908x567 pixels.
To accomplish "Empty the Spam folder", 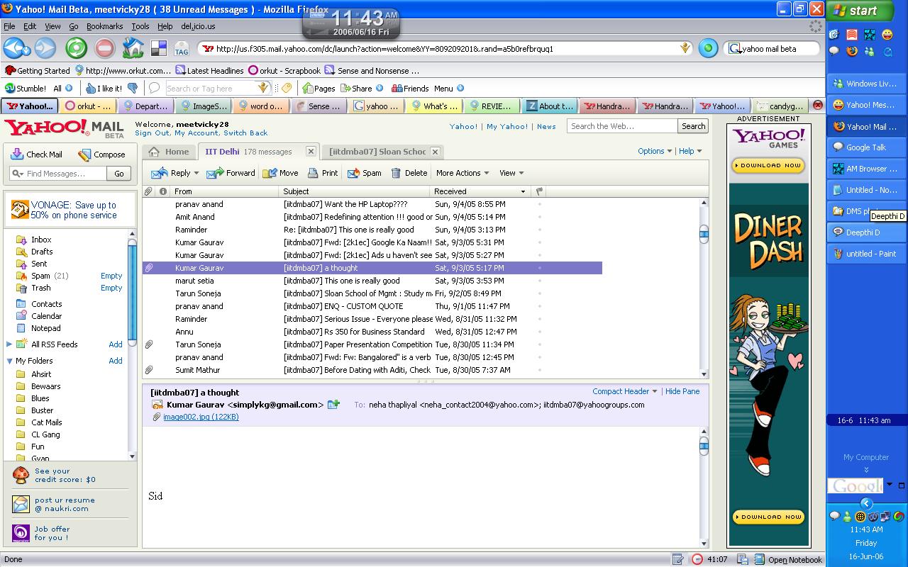I will tap(111, 276).
